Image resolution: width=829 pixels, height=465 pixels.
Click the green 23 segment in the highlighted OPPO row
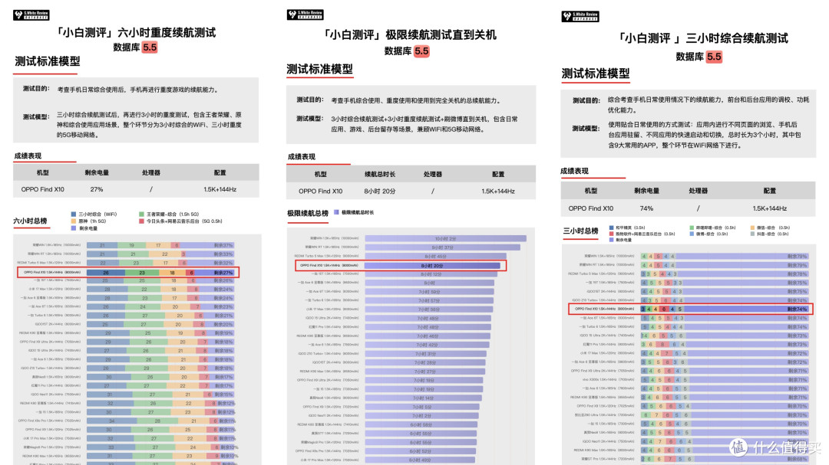(142, 273)
